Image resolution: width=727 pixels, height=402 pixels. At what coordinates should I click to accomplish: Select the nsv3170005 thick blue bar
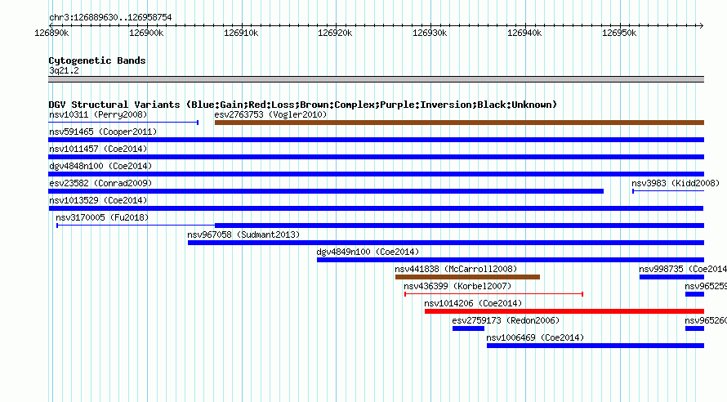tap(459, 226)
